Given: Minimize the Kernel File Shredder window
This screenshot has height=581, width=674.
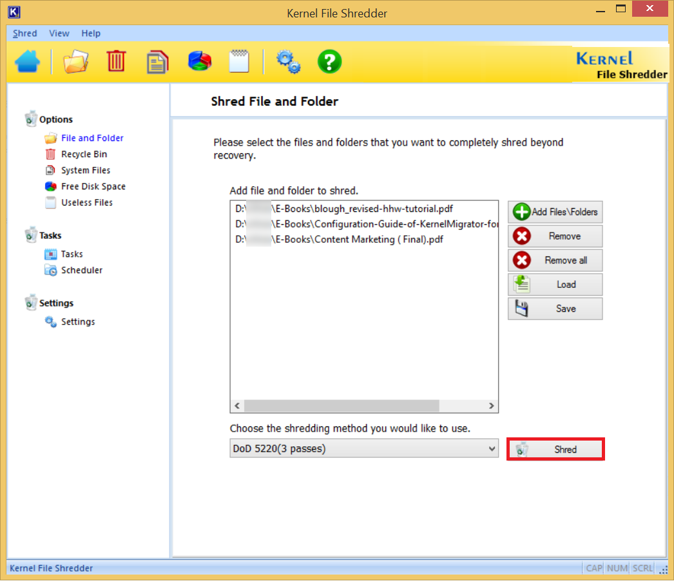Looking at the screenshot, I should point(601,10).
